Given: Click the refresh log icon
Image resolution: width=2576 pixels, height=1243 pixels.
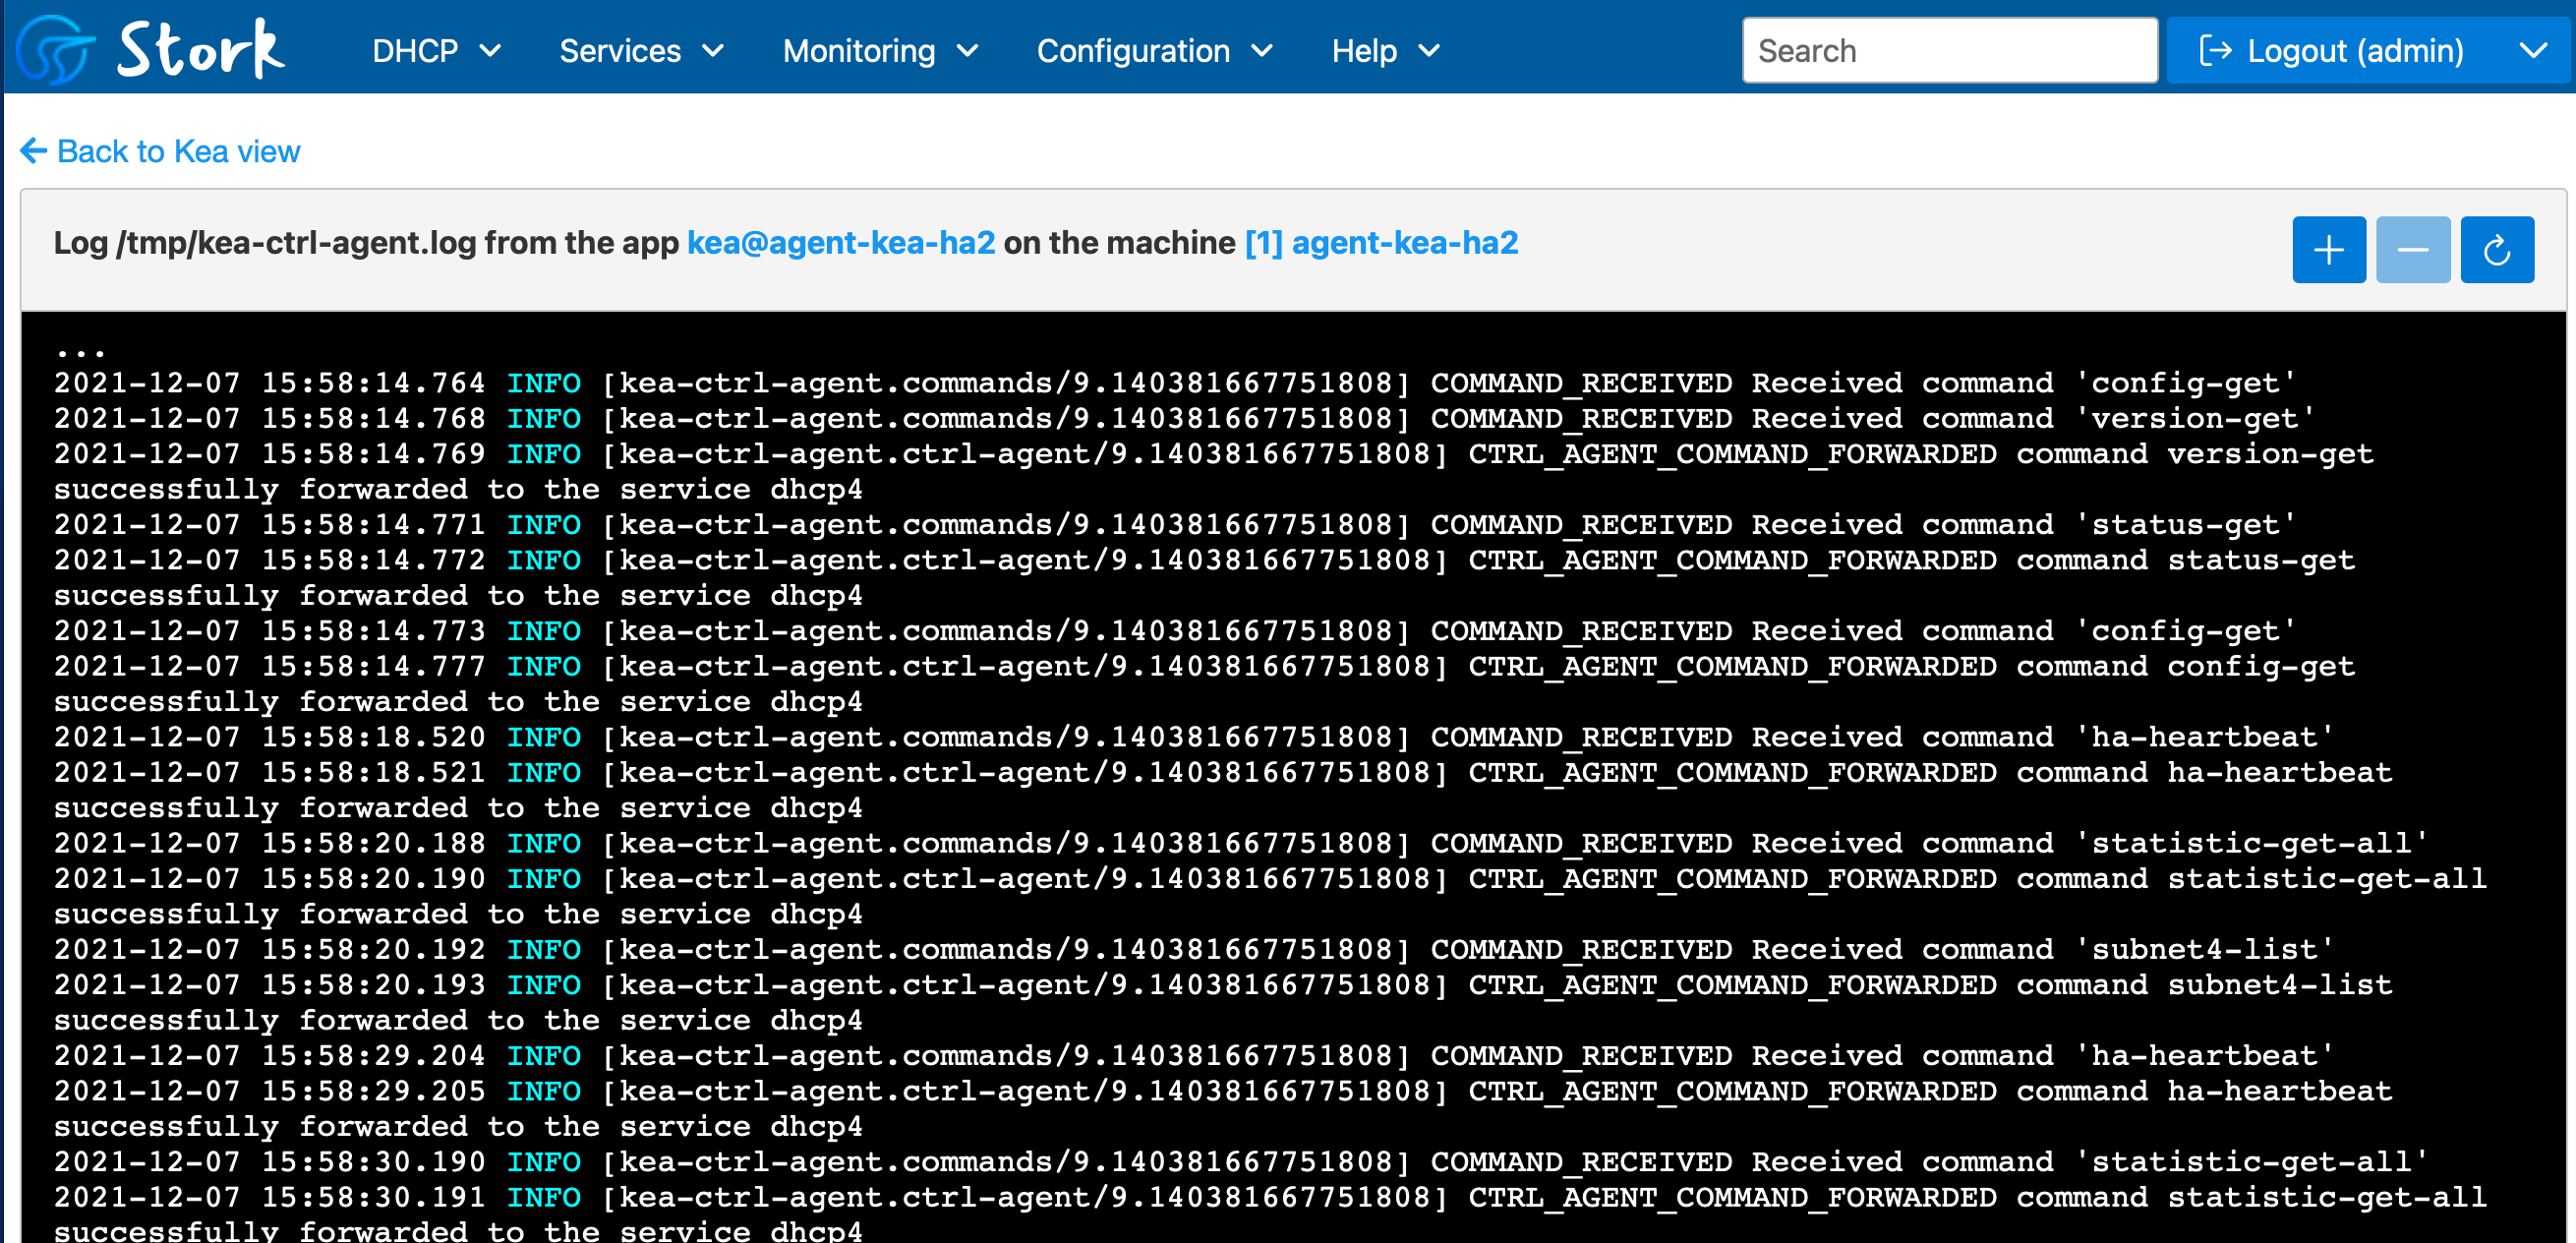Looking at the screenshot, I should click(x=2496, y=250).
